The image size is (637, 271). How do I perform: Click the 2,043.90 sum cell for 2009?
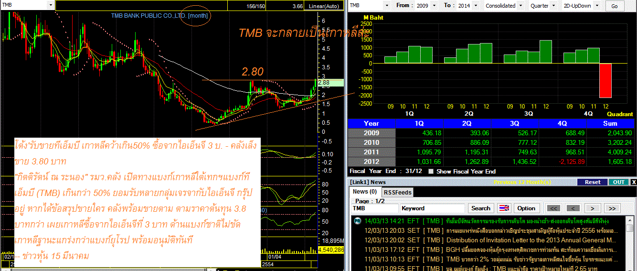611,133
